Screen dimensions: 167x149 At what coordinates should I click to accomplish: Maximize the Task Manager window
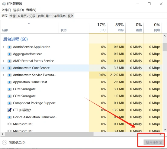[x=149, y=4]
